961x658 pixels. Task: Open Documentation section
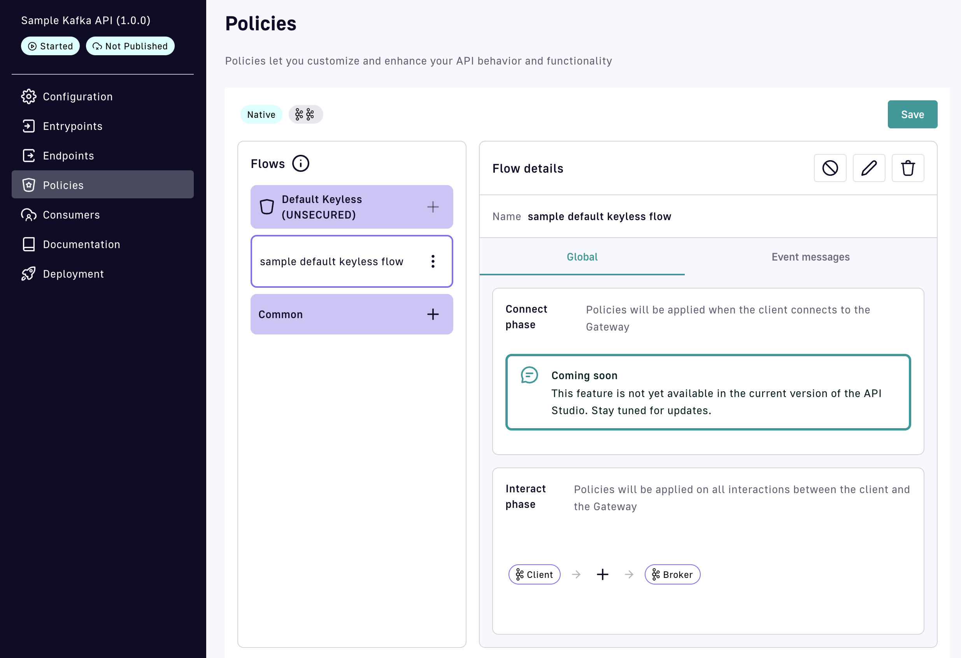81,244
